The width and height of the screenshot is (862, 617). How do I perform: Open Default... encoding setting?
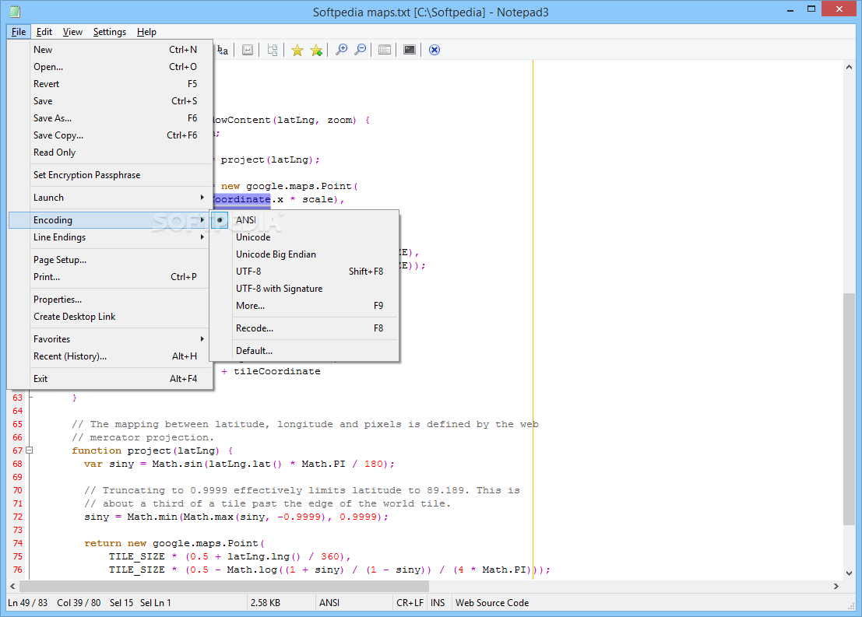(x=304, y=351)
